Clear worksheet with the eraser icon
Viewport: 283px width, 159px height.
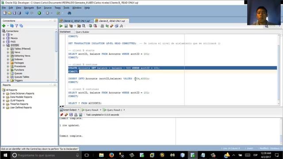click(112, 26)
